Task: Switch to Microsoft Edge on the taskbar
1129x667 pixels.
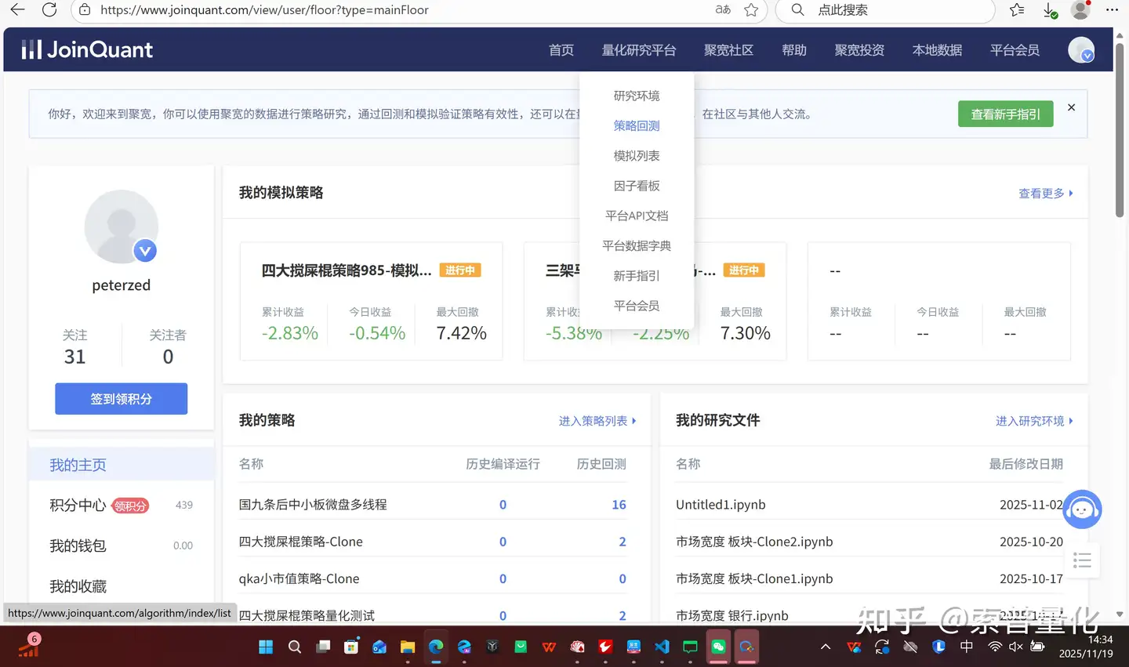Action: (x=436, y=647)
